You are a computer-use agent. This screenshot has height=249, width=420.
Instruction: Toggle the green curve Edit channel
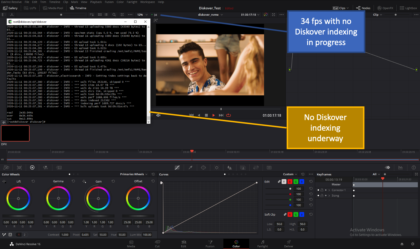[296, 182]
